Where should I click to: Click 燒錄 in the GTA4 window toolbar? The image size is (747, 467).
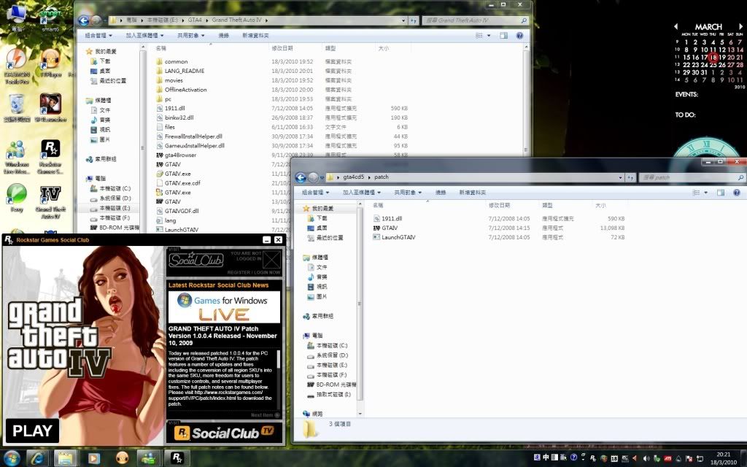(x=223, y=35)
